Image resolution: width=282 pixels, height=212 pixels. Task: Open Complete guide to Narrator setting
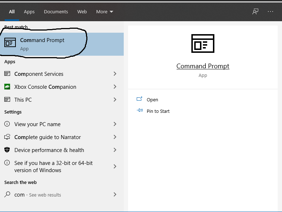pos(62,137)
